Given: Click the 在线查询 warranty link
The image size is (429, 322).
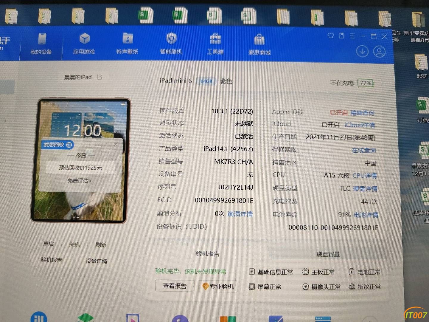Looking at the screenshot, I should pos(364,150).
